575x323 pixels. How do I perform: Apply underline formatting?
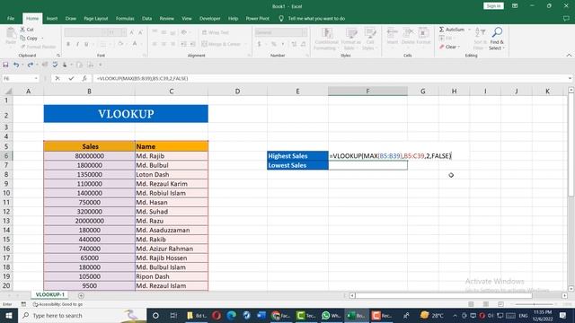[x=86, y=44]
